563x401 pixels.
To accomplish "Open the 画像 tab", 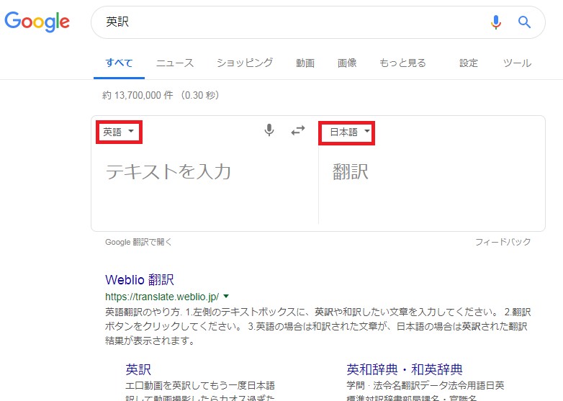I will click(347, 63).
